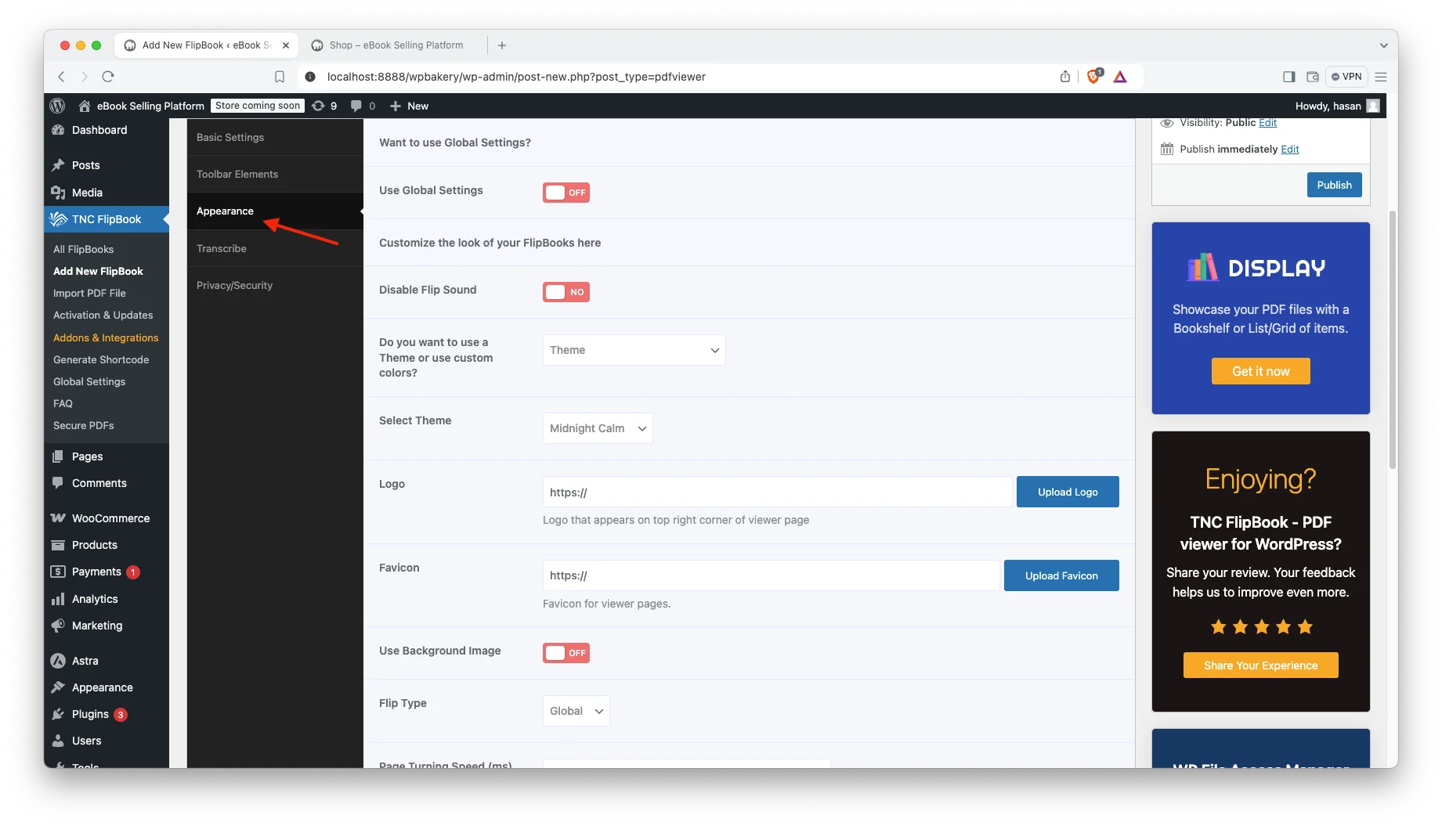Enable the Use Background Image toggle

(566, 653)
